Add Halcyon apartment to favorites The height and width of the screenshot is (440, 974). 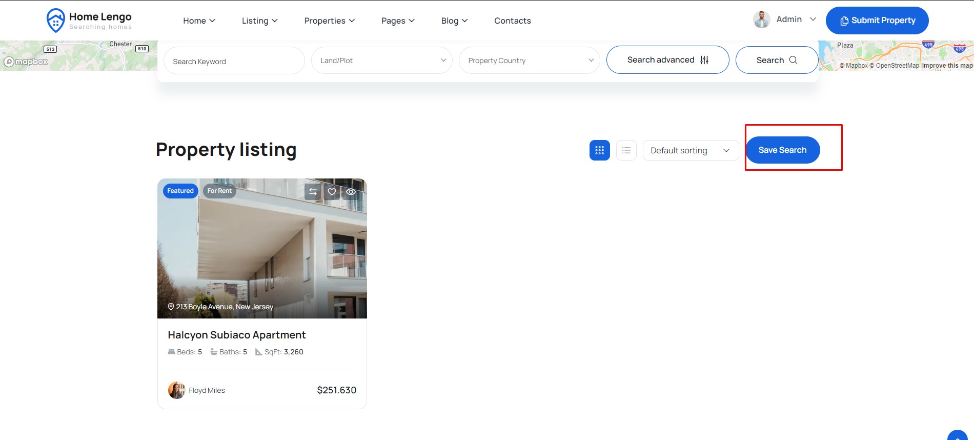tap(332, 192)
